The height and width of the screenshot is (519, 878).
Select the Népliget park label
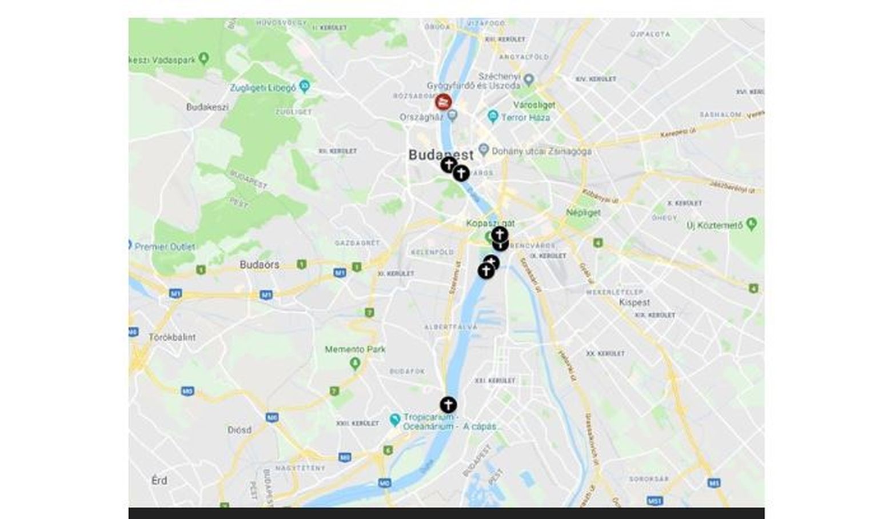coord(583,212)
